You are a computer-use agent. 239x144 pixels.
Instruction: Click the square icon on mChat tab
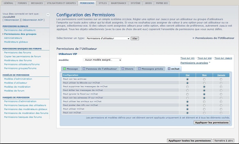click(x=169, y=69)
